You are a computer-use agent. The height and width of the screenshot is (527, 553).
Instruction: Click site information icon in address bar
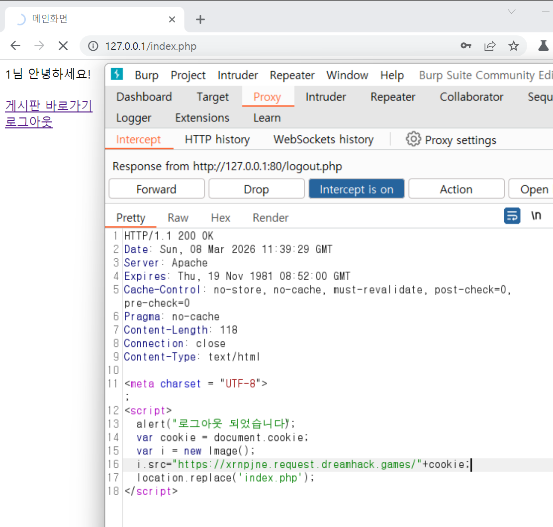point(93,46)
